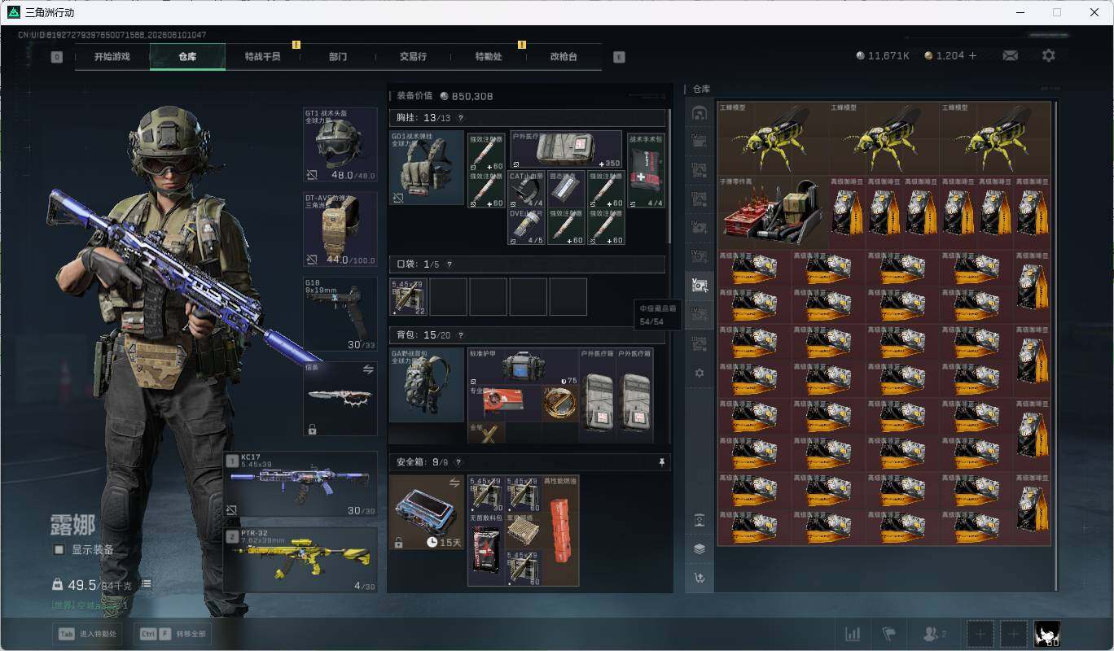The width and height of the screenshot is (1114, 651).
Task: Click the stash grid vertical scrollbar
Action: (1056, 346)
